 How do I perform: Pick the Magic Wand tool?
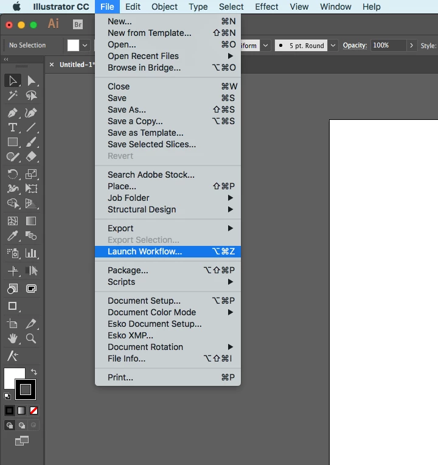point(13,95)
